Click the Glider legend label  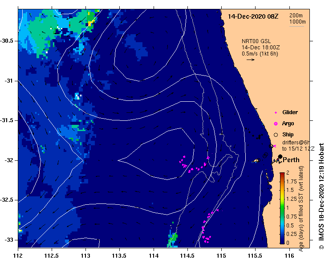pyautogui.click(x=290, y=112)
